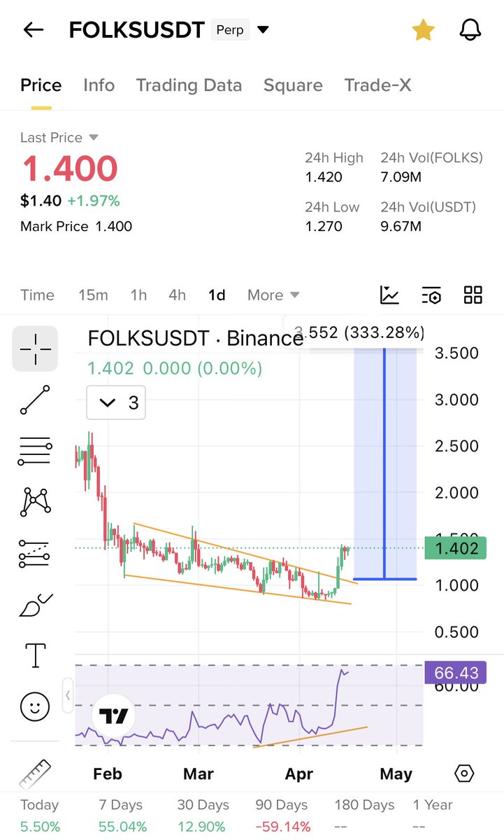Switch to the Info tab
Screen dimensions: 504x840
pos(99,85)
